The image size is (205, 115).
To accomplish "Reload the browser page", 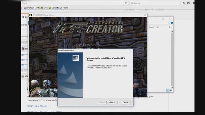I will pyautogui.click(x=126, y=3).
